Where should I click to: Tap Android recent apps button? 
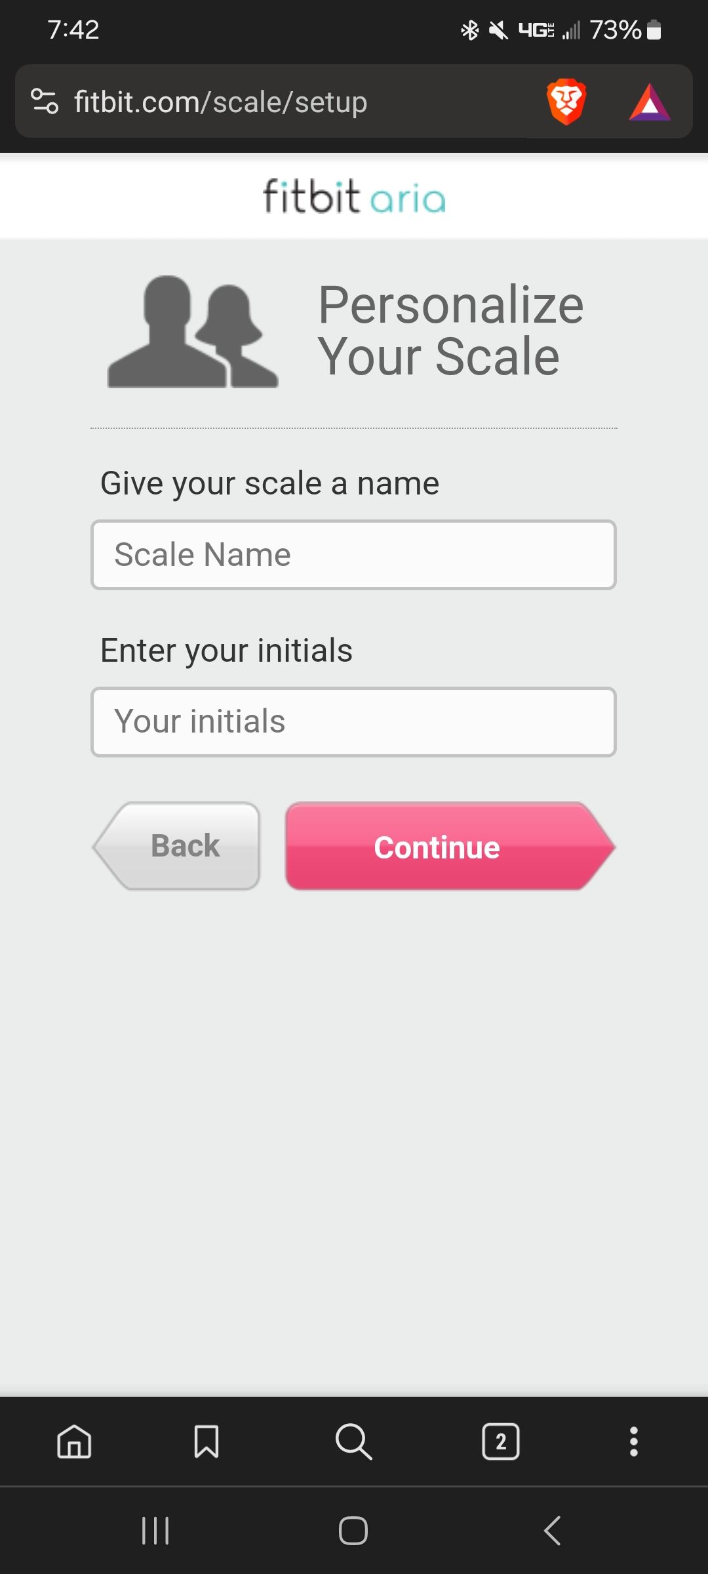155,1531
